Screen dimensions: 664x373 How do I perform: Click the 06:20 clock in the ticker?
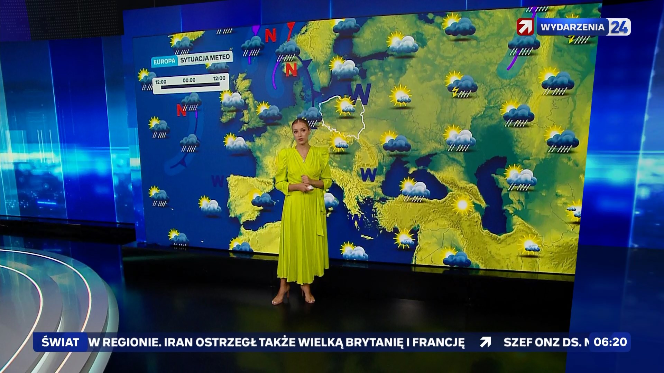pos(610,342)
